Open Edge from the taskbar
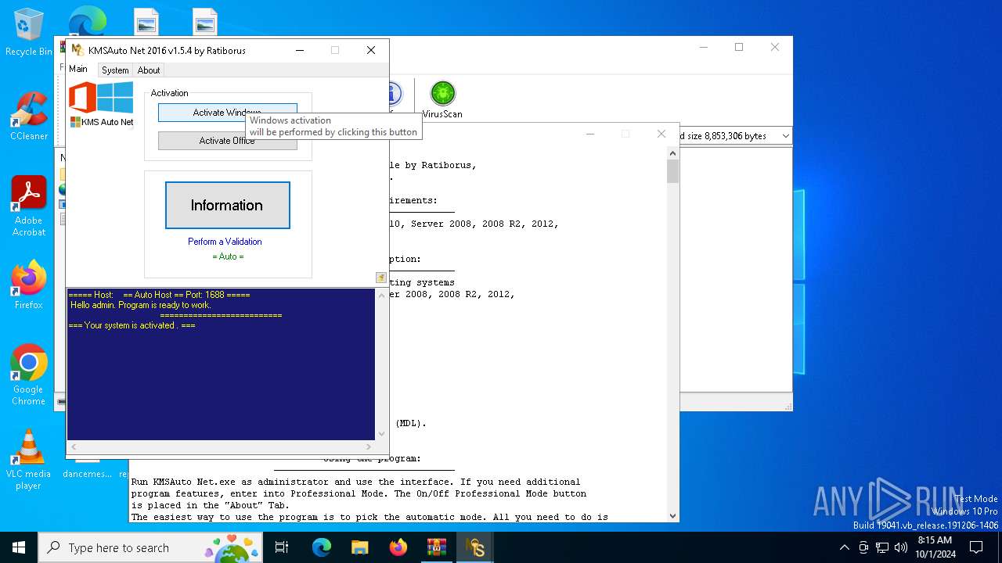This screenshot has width=1002, height=563. click(x=322, y=547)
